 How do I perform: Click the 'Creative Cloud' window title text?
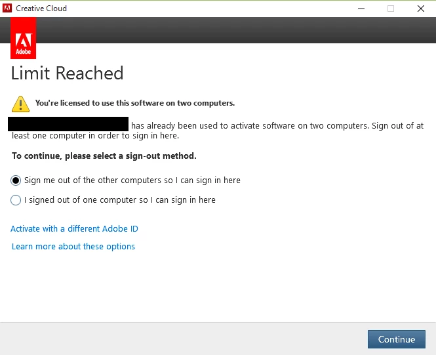coord(41,9)
